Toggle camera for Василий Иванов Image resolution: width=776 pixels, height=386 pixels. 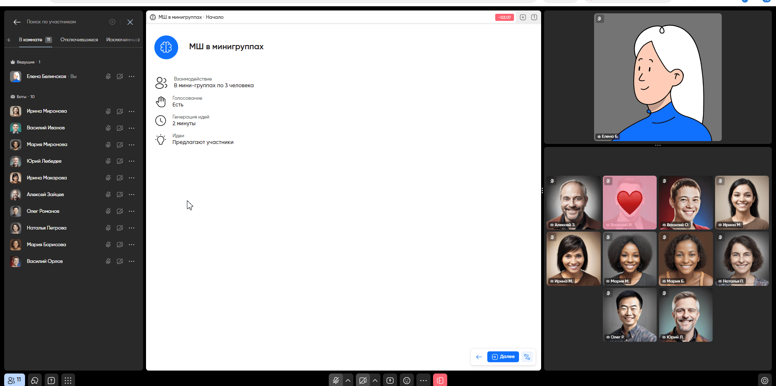tap(120, 128)
